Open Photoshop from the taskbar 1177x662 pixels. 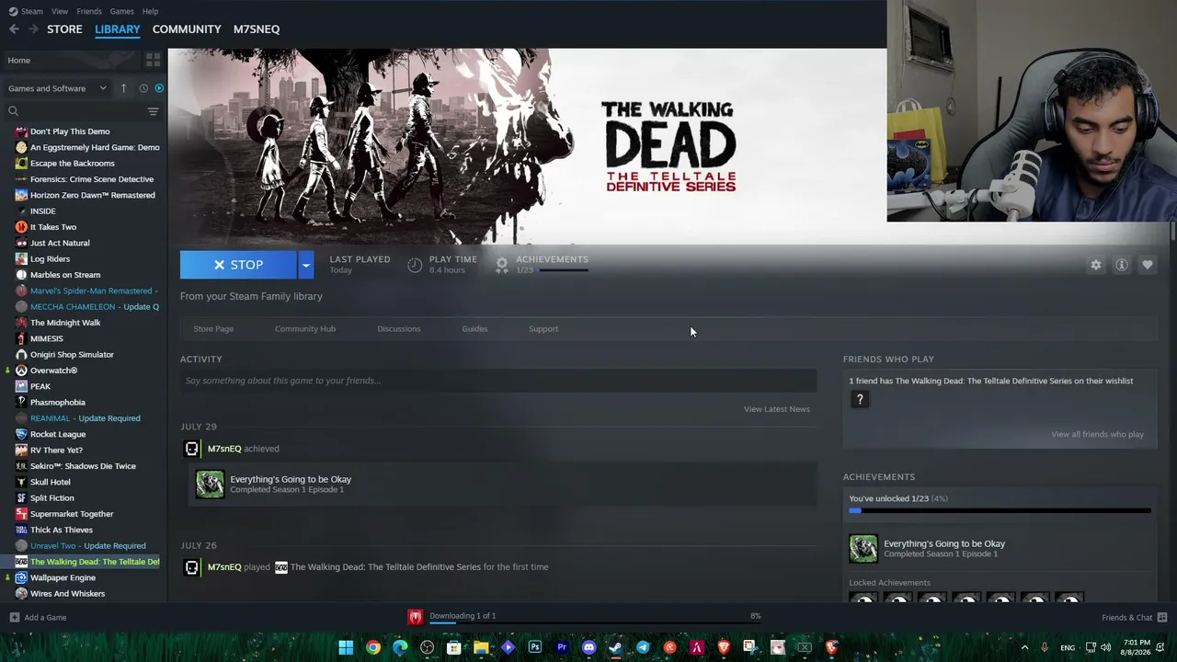[534, 647]
